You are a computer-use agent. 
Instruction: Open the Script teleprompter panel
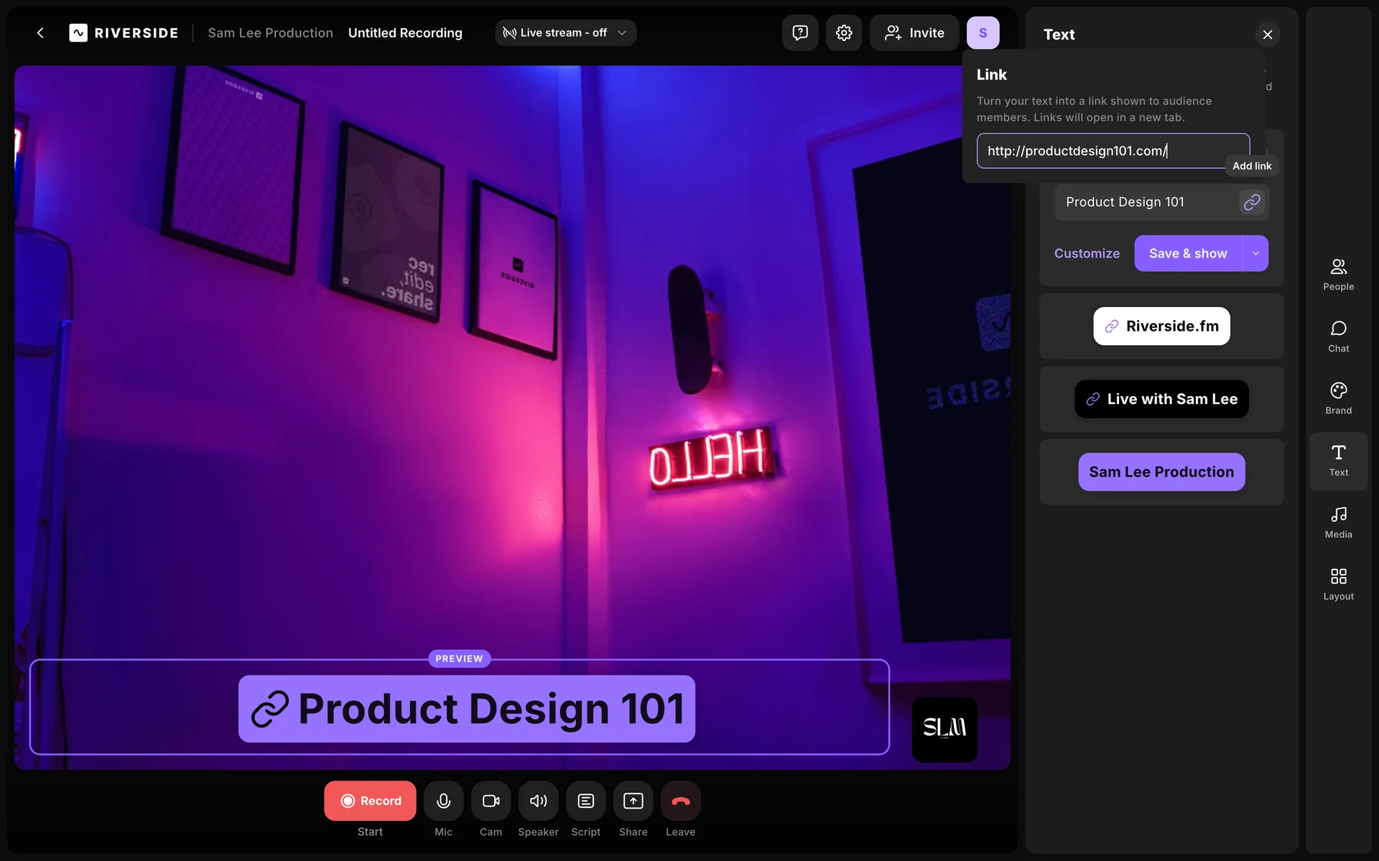(x=585, y=801)
